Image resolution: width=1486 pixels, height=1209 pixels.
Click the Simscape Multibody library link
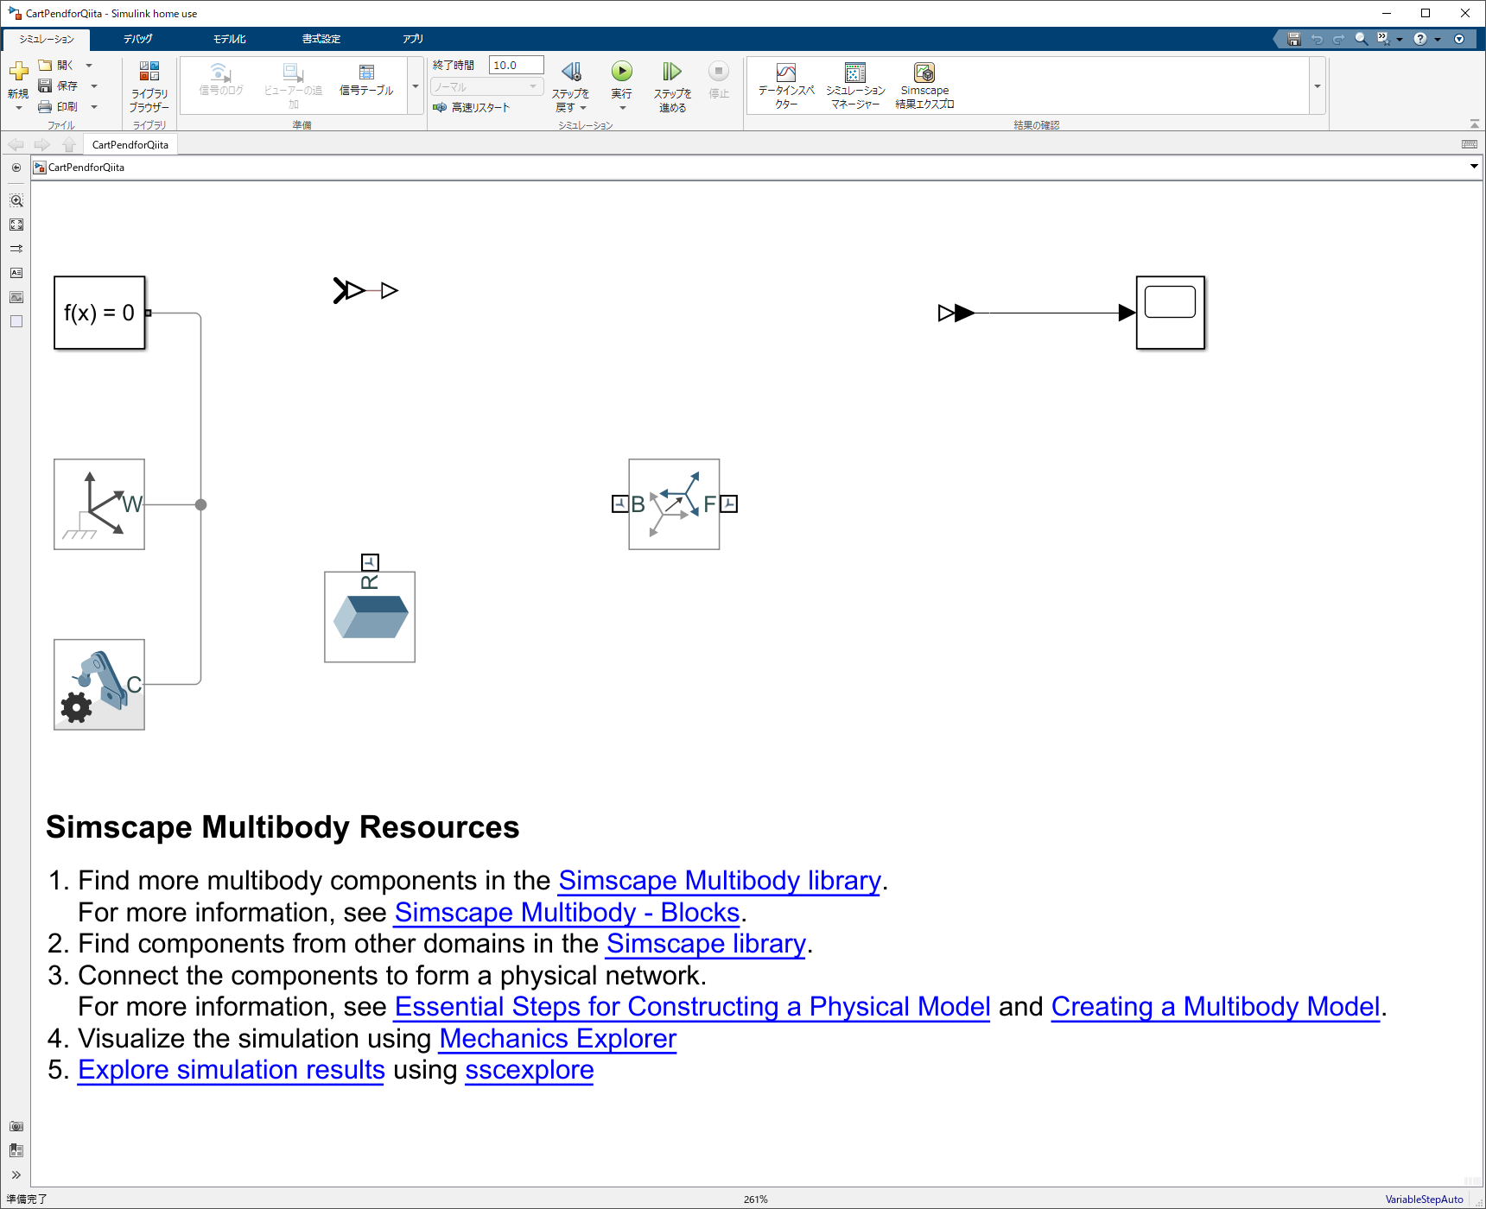tap(719, 880)
